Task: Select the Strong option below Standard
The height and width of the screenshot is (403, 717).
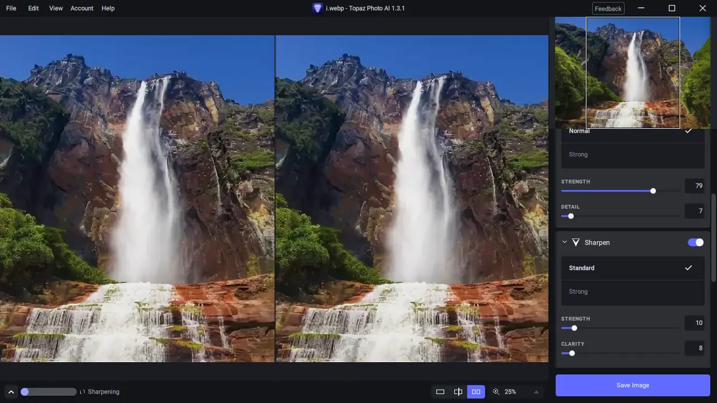Action: coord(633,292)
